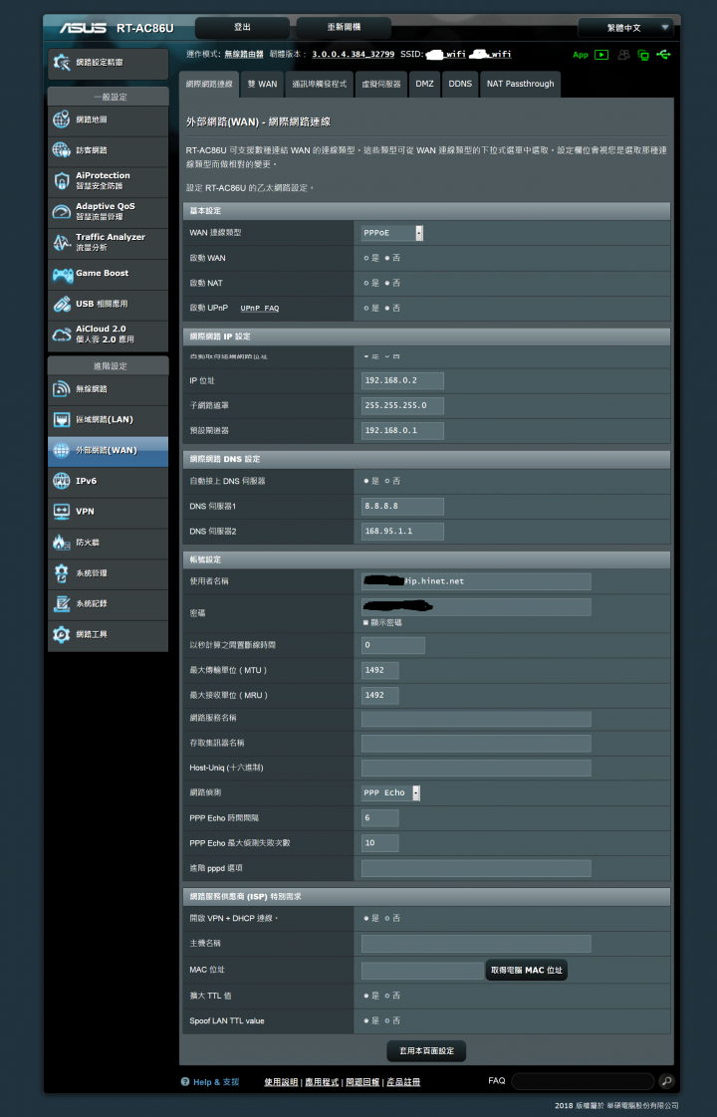Switch to the 通訊埠觸發程式 tab
Image resolution: width=717 pixels, height=1117 pixels.
point(319,84)
